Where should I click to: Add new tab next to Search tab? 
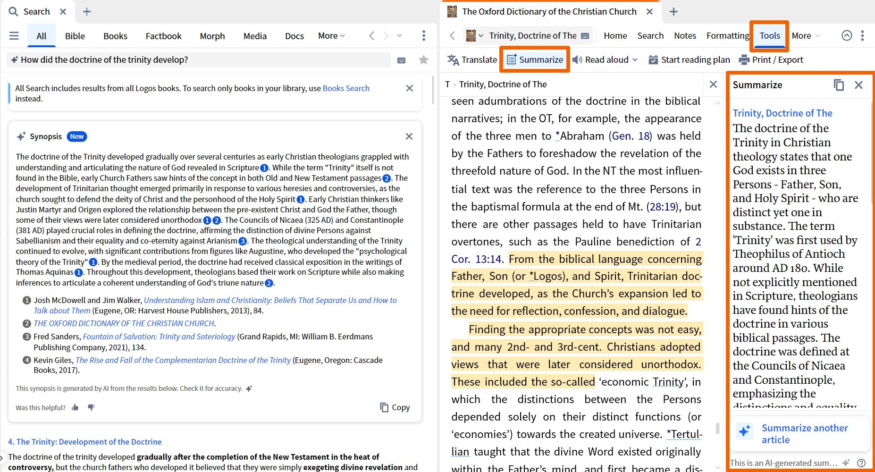click(x=87, y=12)
